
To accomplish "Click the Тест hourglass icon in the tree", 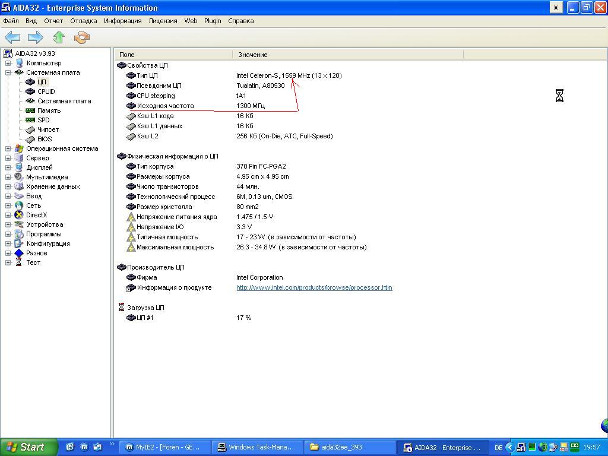I will coord(18,262).
